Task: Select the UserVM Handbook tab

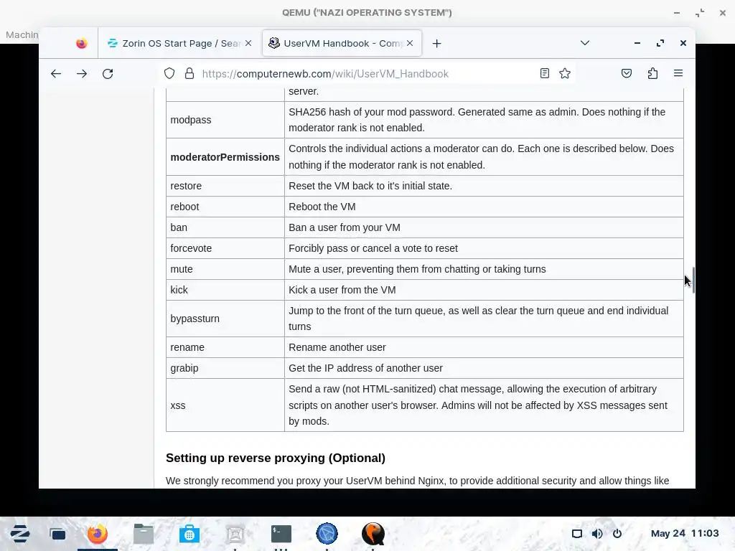Action: [342, 43]
